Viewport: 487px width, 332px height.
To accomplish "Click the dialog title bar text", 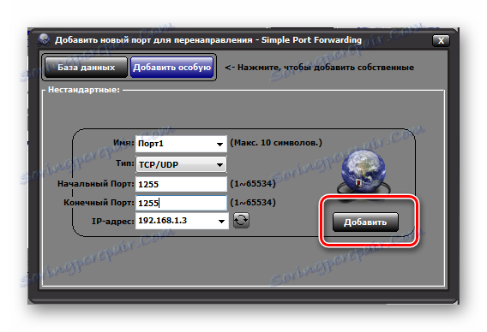I will point(208,40).
